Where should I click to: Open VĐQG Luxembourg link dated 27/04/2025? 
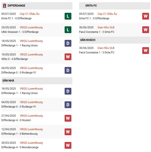(31, 116)
